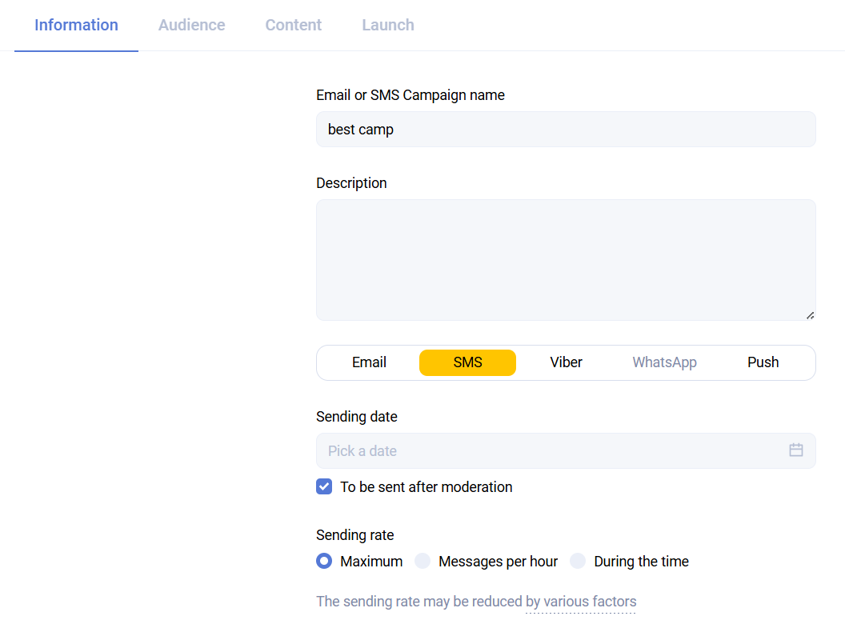The height and width of the screenshot is (632, 845).
Task: Select the Information tab
Action: [x=76, y=25]
